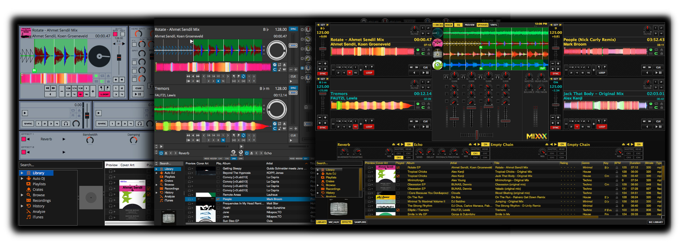Click the MIXXX logo in the mixer
The height and width of the screenshot is (245, 681).
coord(536,136)
